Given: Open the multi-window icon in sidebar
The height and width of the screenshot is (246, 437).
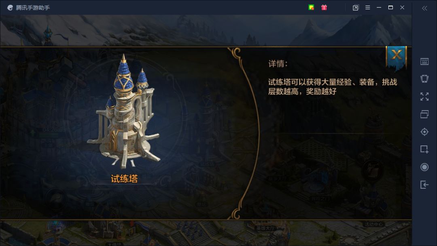Looking at the screenshot, I should pos(424,114).
